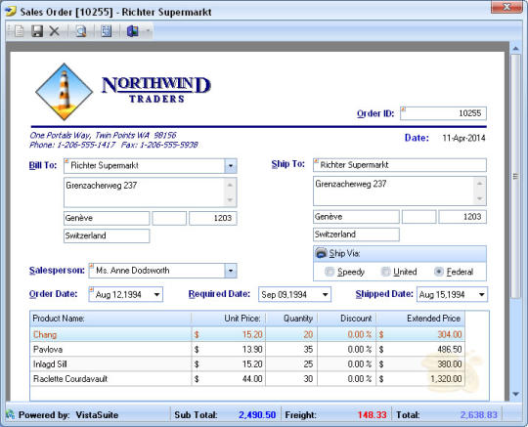
Task: Sort by Product Name column header
Action: coord(110,319)
